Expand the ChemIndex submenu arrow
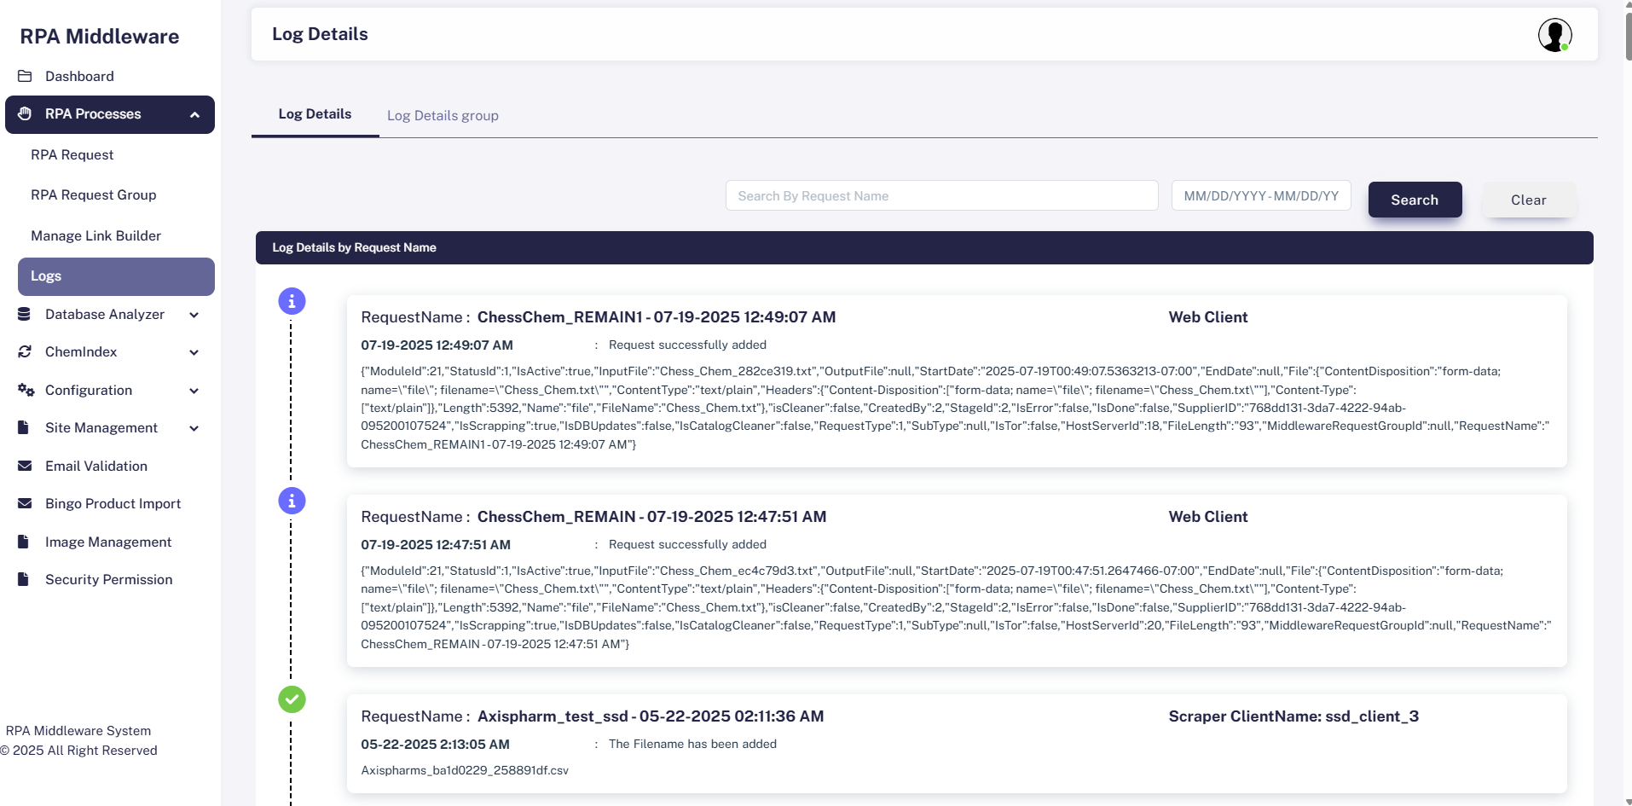 click(194, 352)
